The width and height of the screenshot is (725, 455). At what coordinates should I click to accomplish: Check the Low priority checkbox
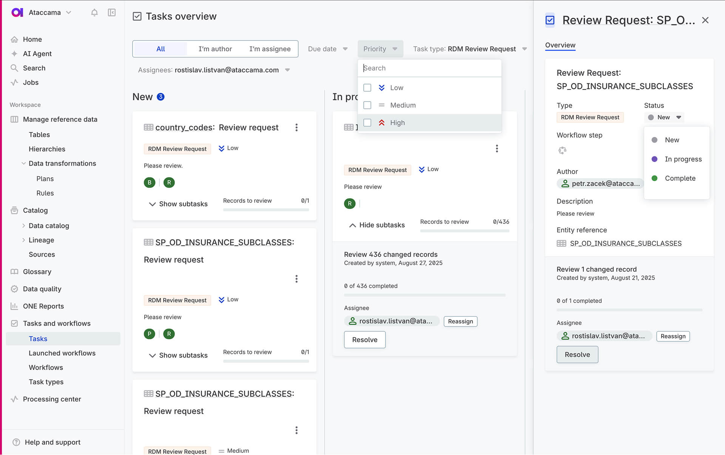[367, 88]
